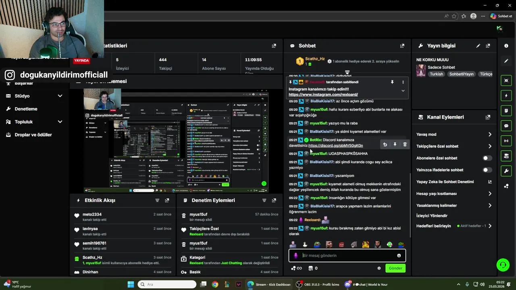The image size is (516, 290).
Task: Click the SohbetliYayın stream tag
Action: coord(462,74)
